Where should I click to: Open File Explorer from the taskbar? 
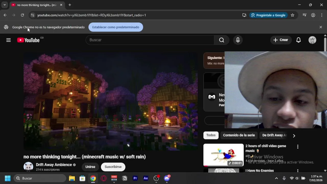click(x=72, y=178)
